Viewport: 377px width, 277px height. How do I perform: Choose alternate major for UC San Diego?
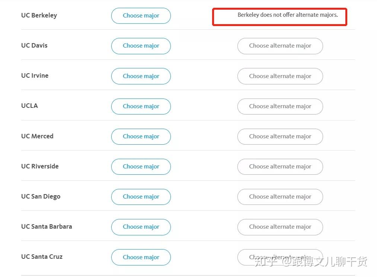click(280, 197)
